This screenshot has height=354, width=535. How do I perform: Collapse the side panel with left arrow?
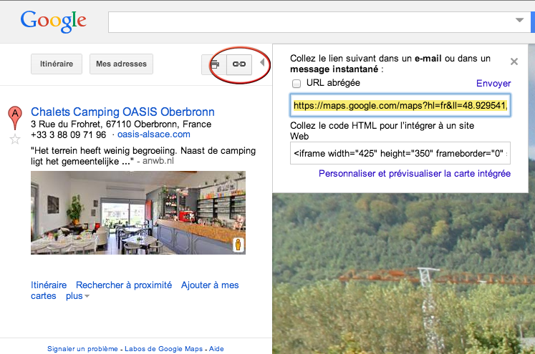(262, 62)
